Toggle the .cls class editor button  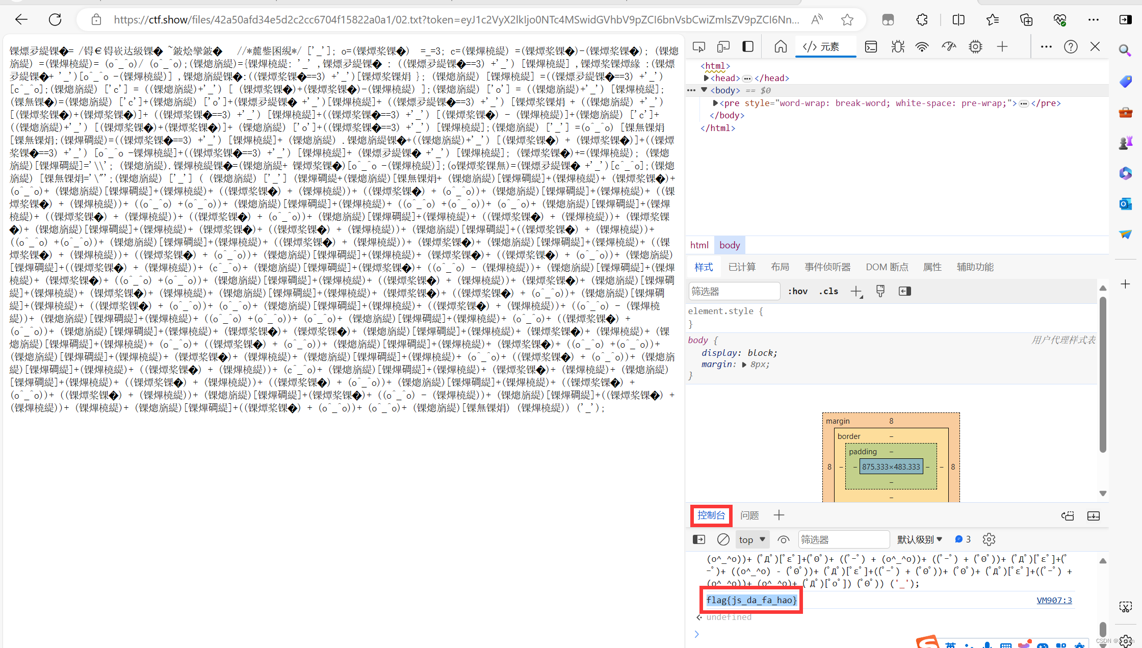tap(828, 291)
